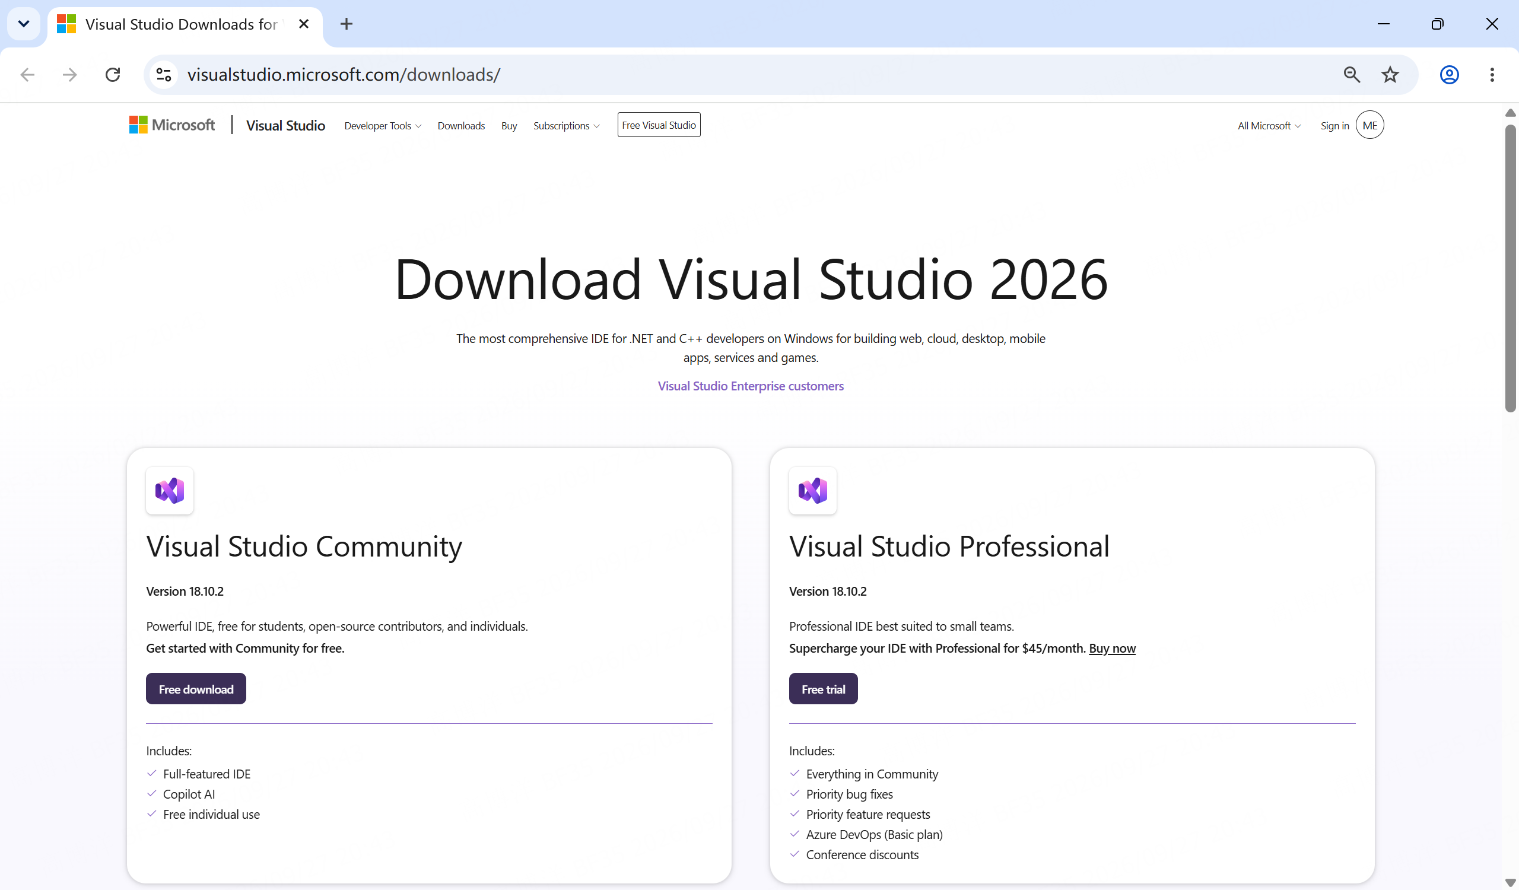Screen dimensions: 1519x890
Task: Click the Buy now link
Action: tap(1112, 649)
